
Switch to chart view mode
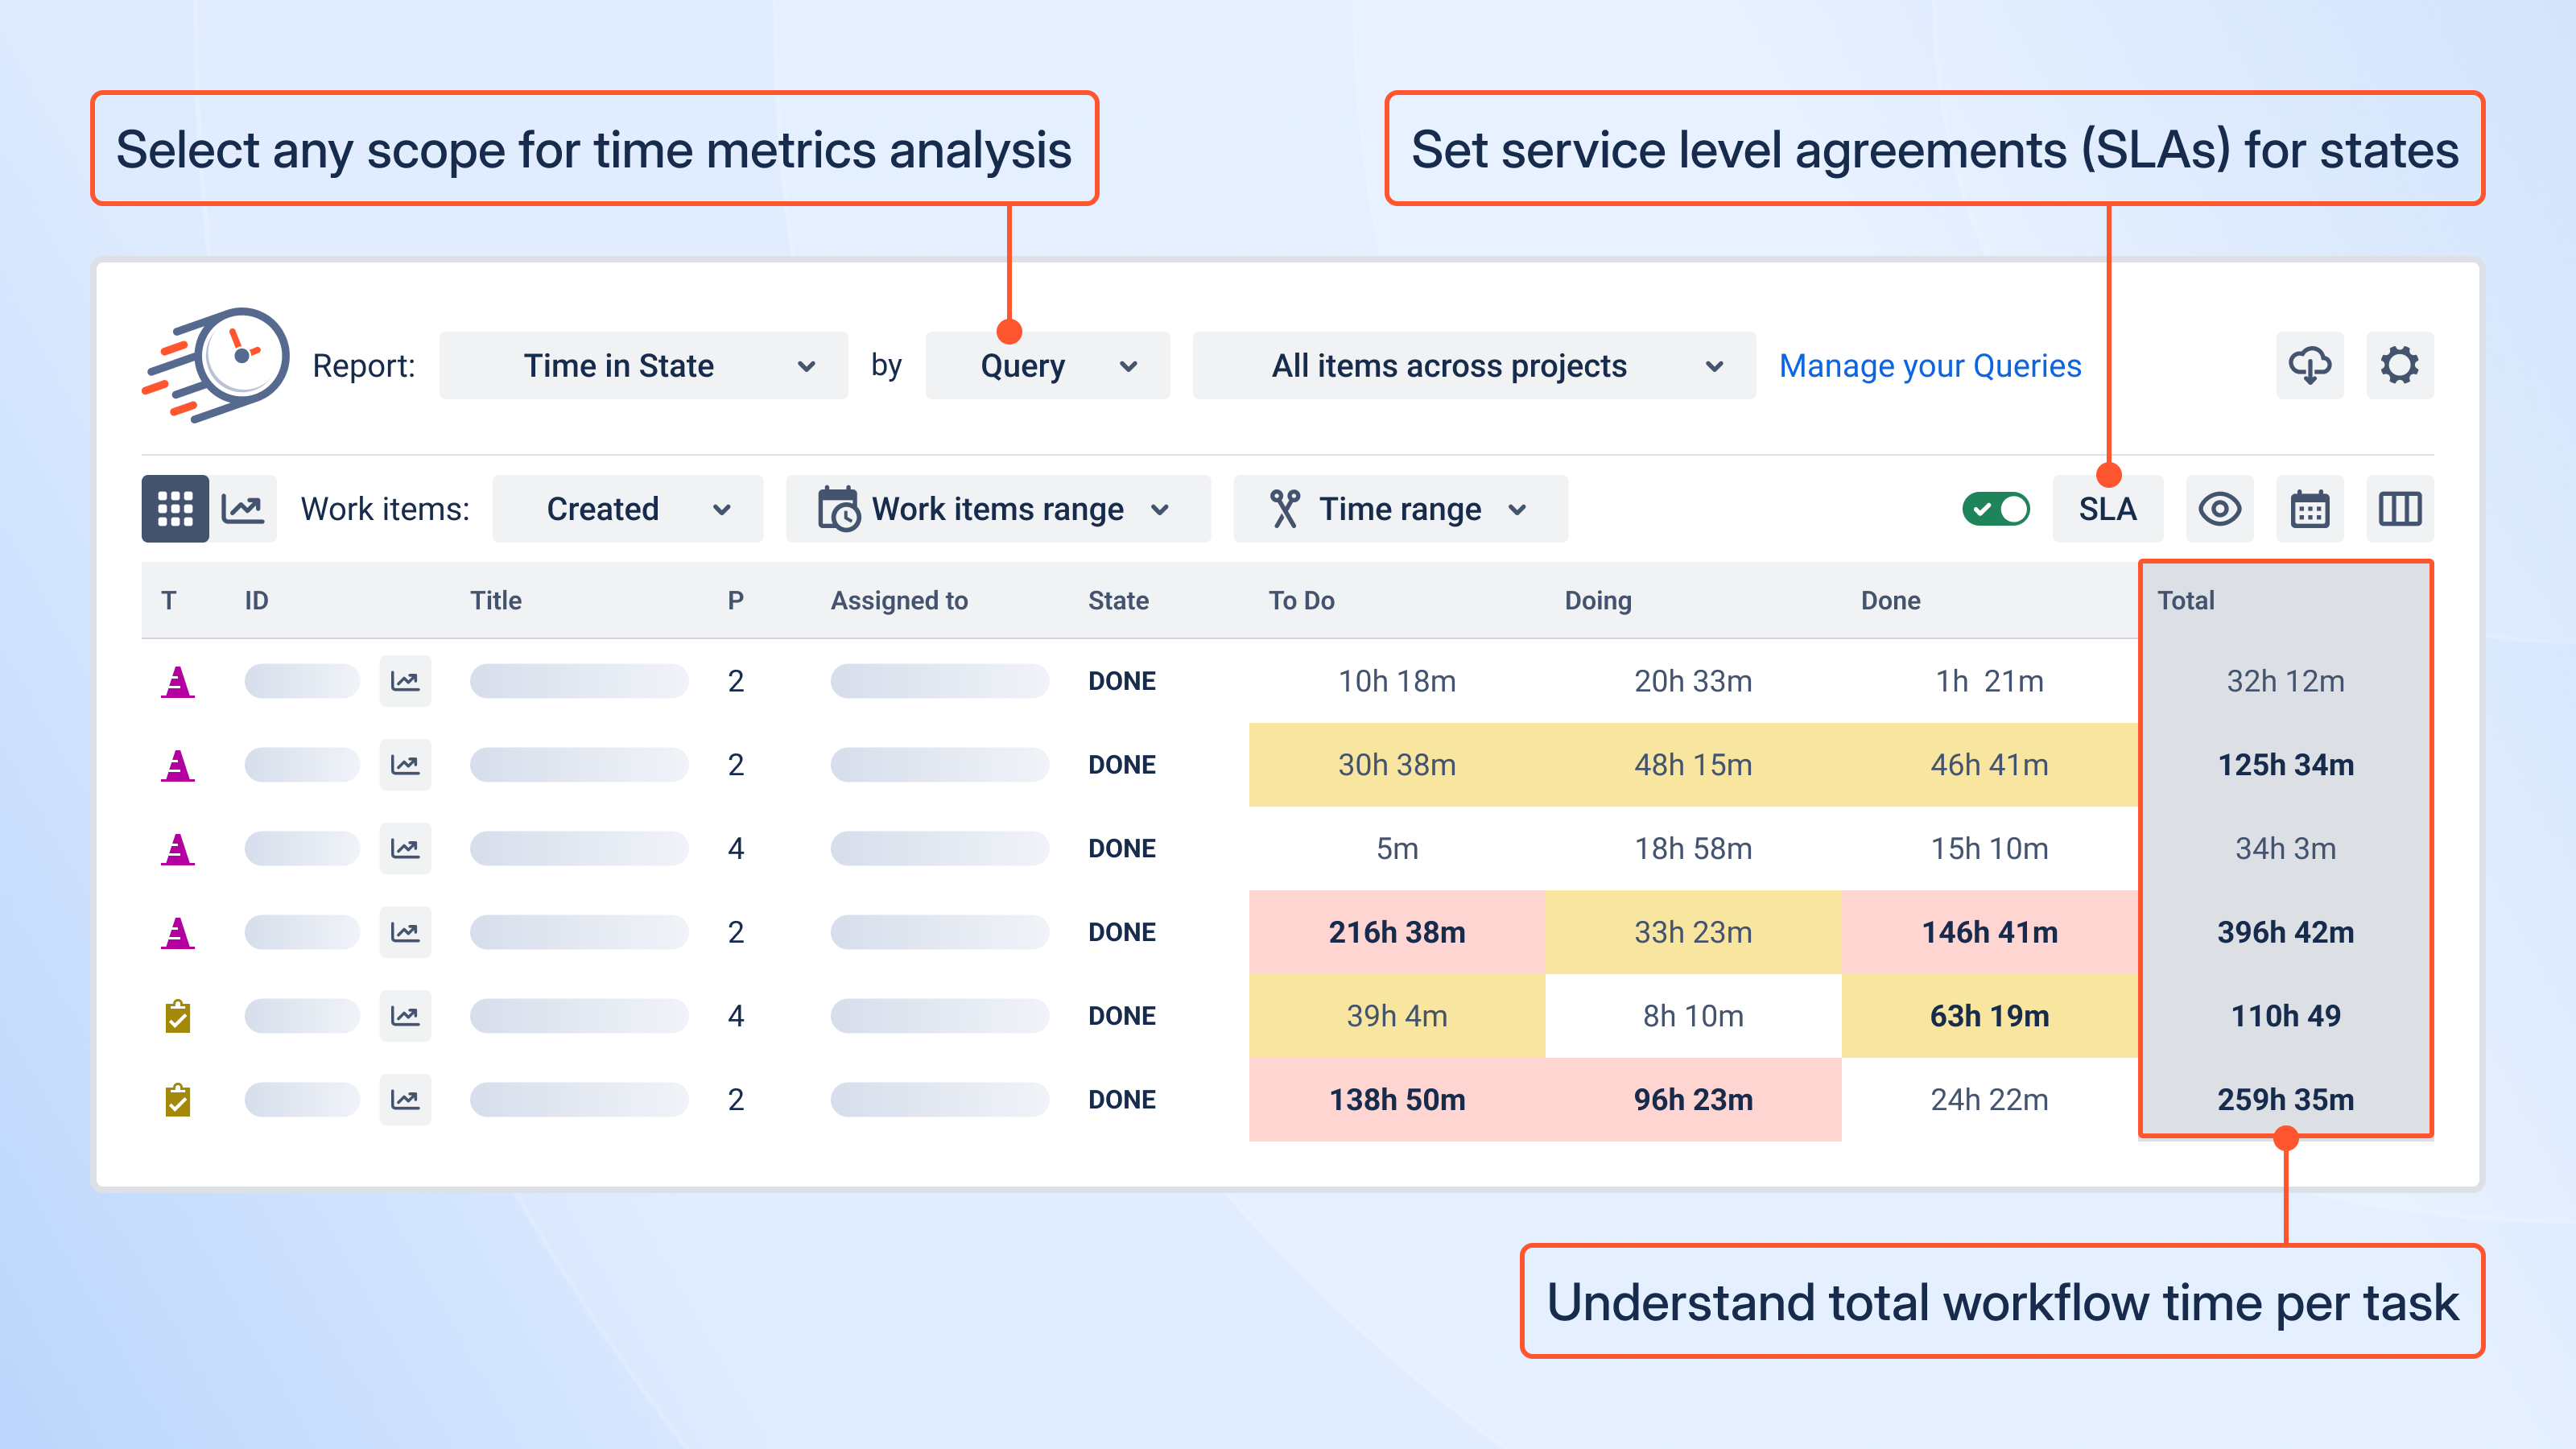pos(243,508)
